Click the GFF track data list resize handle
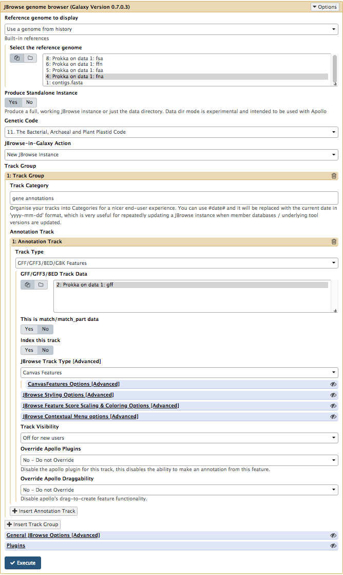343x575 pixels. 335,310
